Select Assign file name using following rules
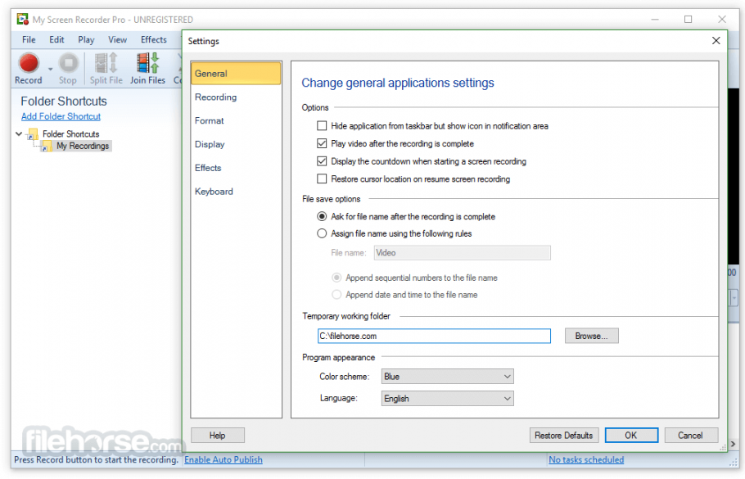The height and width of the screenshot is (479, 745). coord(322,234)
